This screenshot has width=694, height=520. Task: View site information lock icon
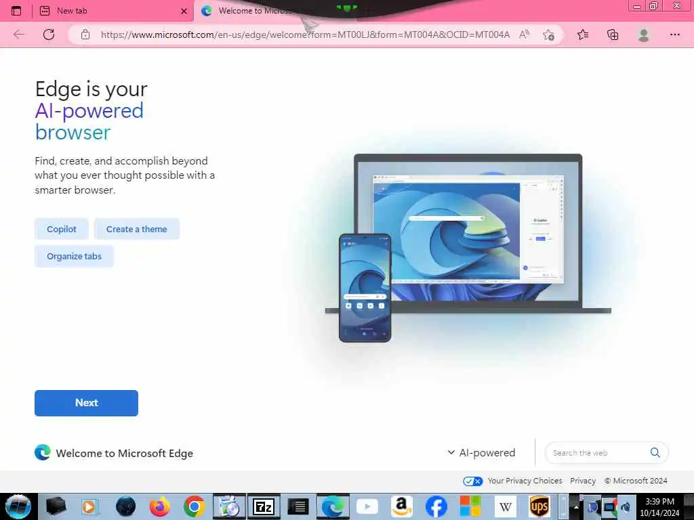point(85,35)
